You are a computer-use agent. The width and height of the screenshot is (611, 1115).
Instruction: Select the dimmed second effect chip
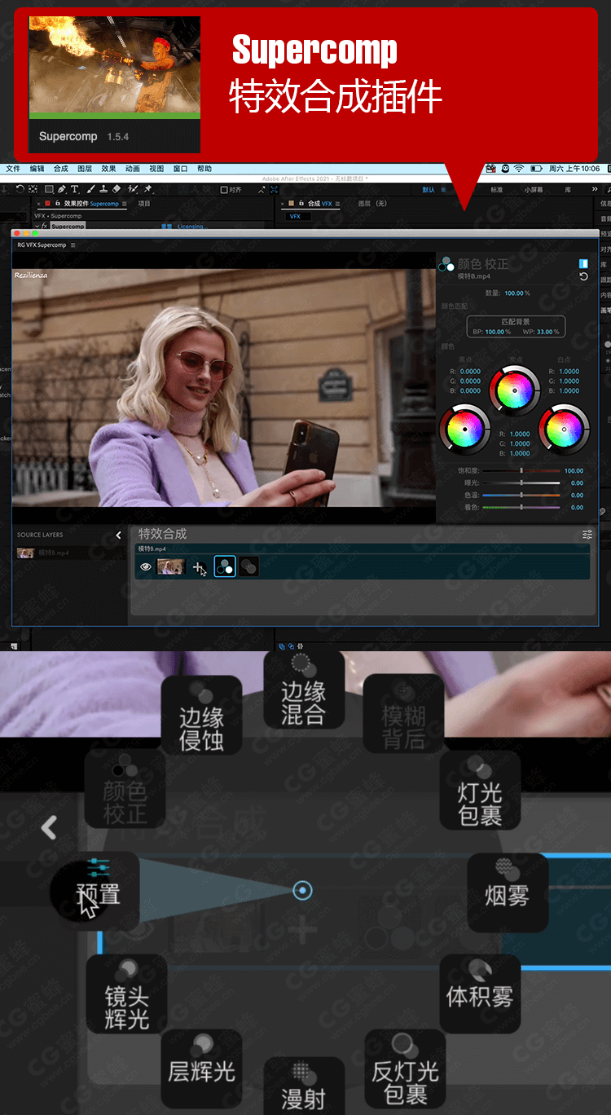pos(248,566)
